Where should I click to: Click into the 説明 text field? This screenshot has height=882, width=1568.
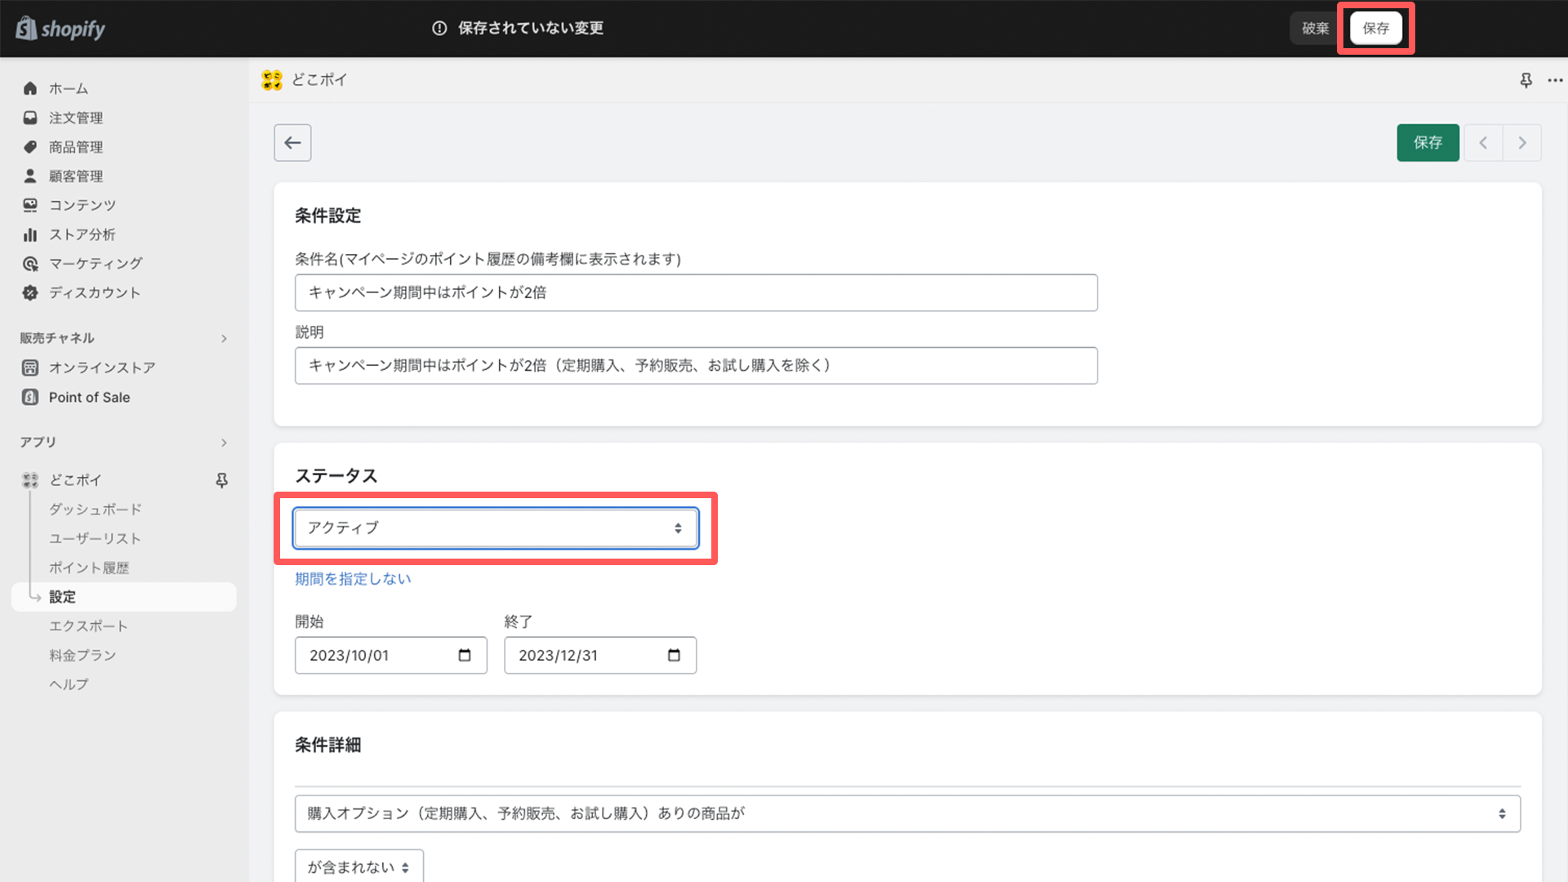pos(696,366)
